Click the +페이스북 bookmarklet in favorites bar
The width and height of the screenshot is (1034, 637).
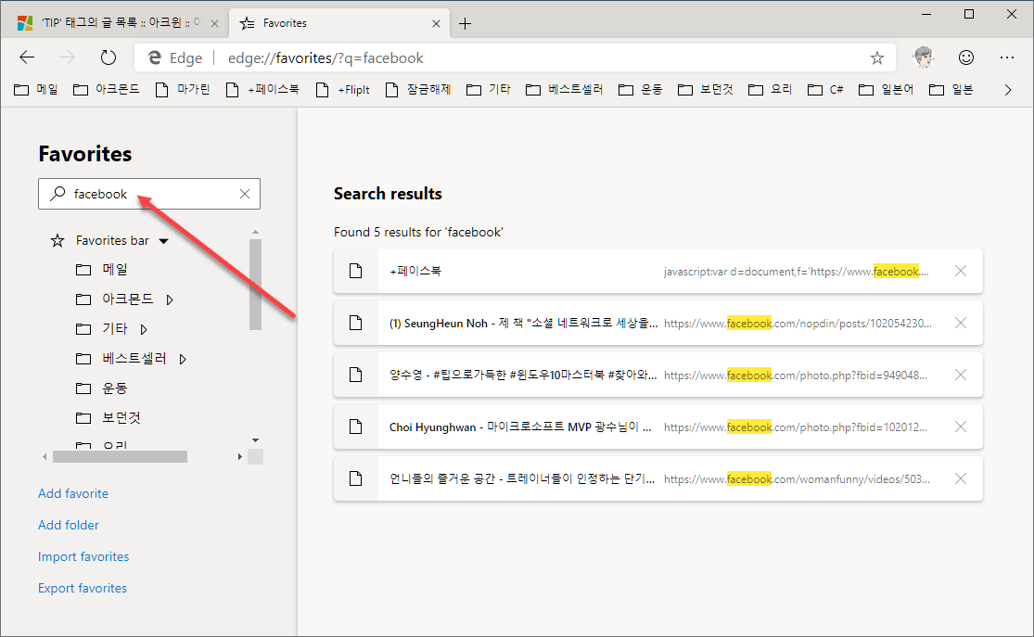(x=262, y=90)
